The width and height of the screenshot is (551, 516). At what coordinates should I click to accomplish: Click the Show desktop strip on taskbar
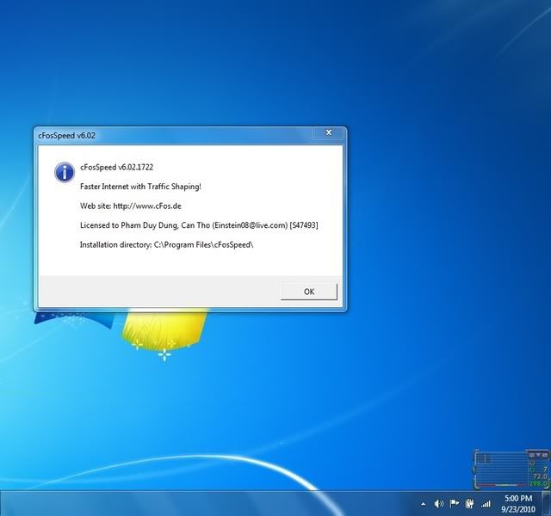pos(546,503)
